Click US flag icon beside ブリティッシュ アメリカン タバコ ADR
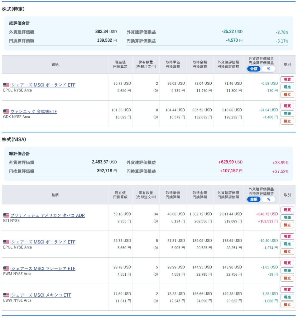This screenshot has height=319, width=298. coord(6,215)
